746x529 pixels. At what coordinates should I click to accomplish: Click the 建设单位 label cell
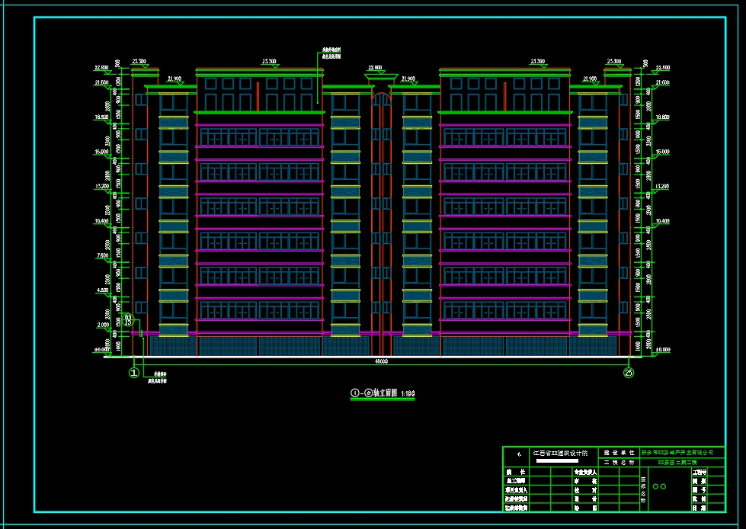point(619,453)
